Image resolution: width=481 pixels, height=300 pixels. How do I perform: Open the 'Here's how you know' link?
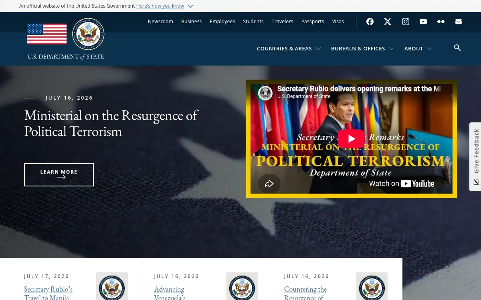click(x=160, y=6)
